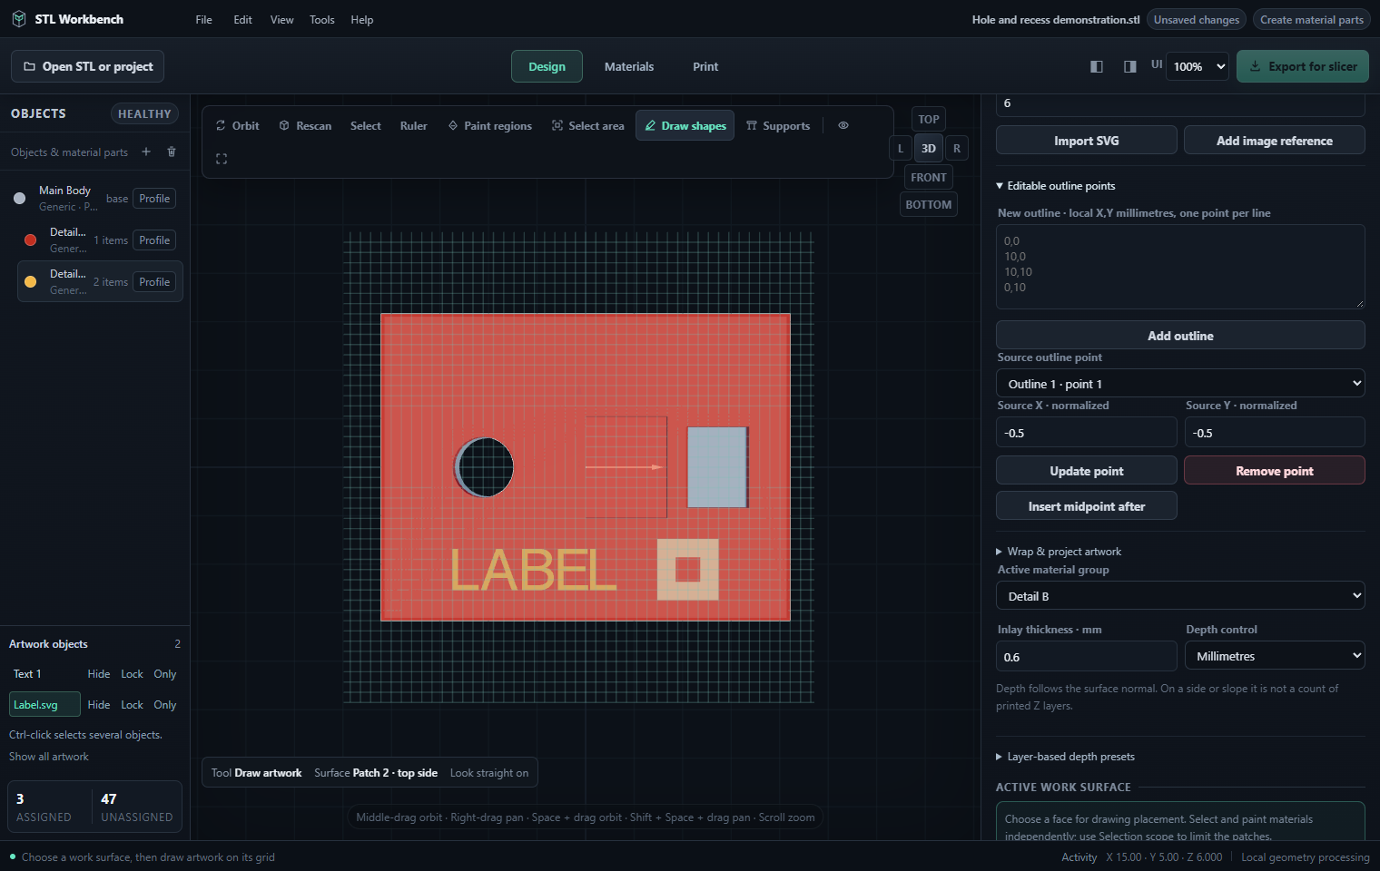Lock the Text 1 artwork
1380x871 pixels.
click(133, 674)
